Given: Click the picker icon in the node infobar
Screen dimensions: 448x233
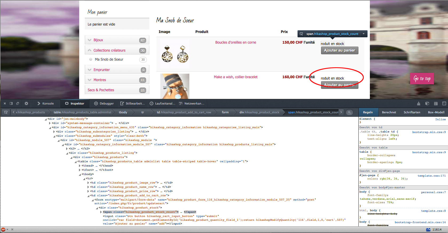Looking at the screenshot, I should (301, 34).
